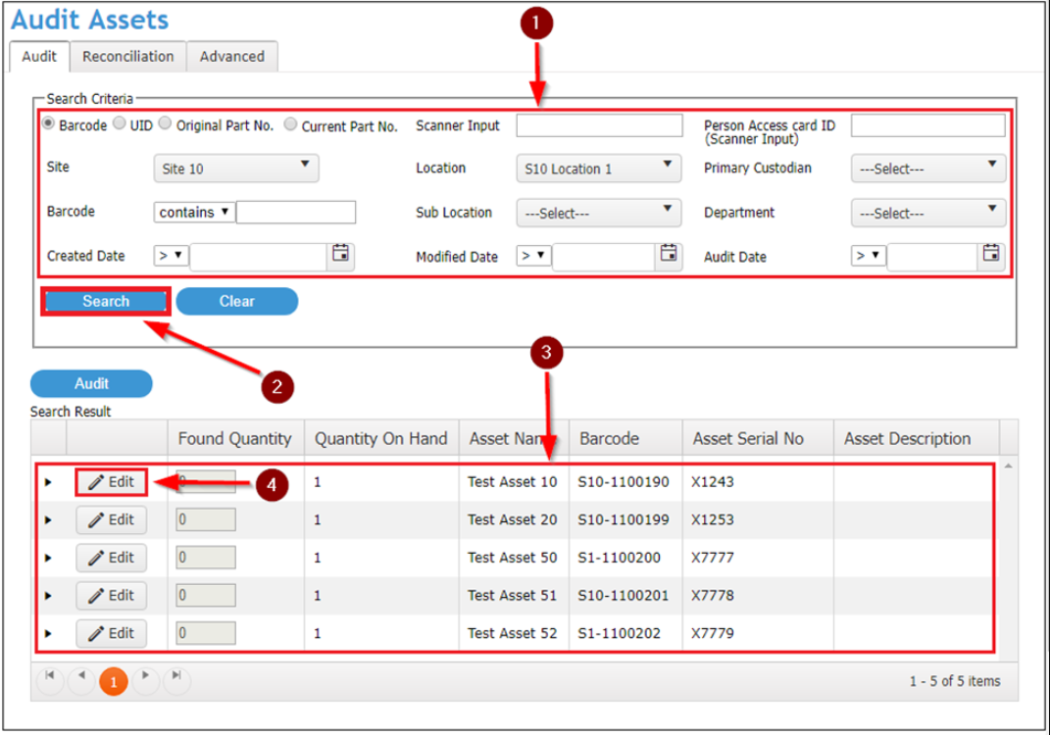Viewport: 1050px width, 735px height.
Task: Open the Modified Date calendar picker
Action: (x=671, y=255)
